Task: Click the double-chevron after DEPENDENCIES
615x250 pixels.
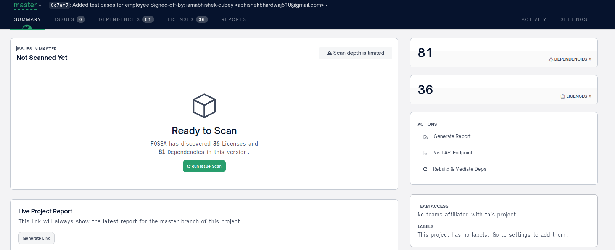Action: click(590, 59)
